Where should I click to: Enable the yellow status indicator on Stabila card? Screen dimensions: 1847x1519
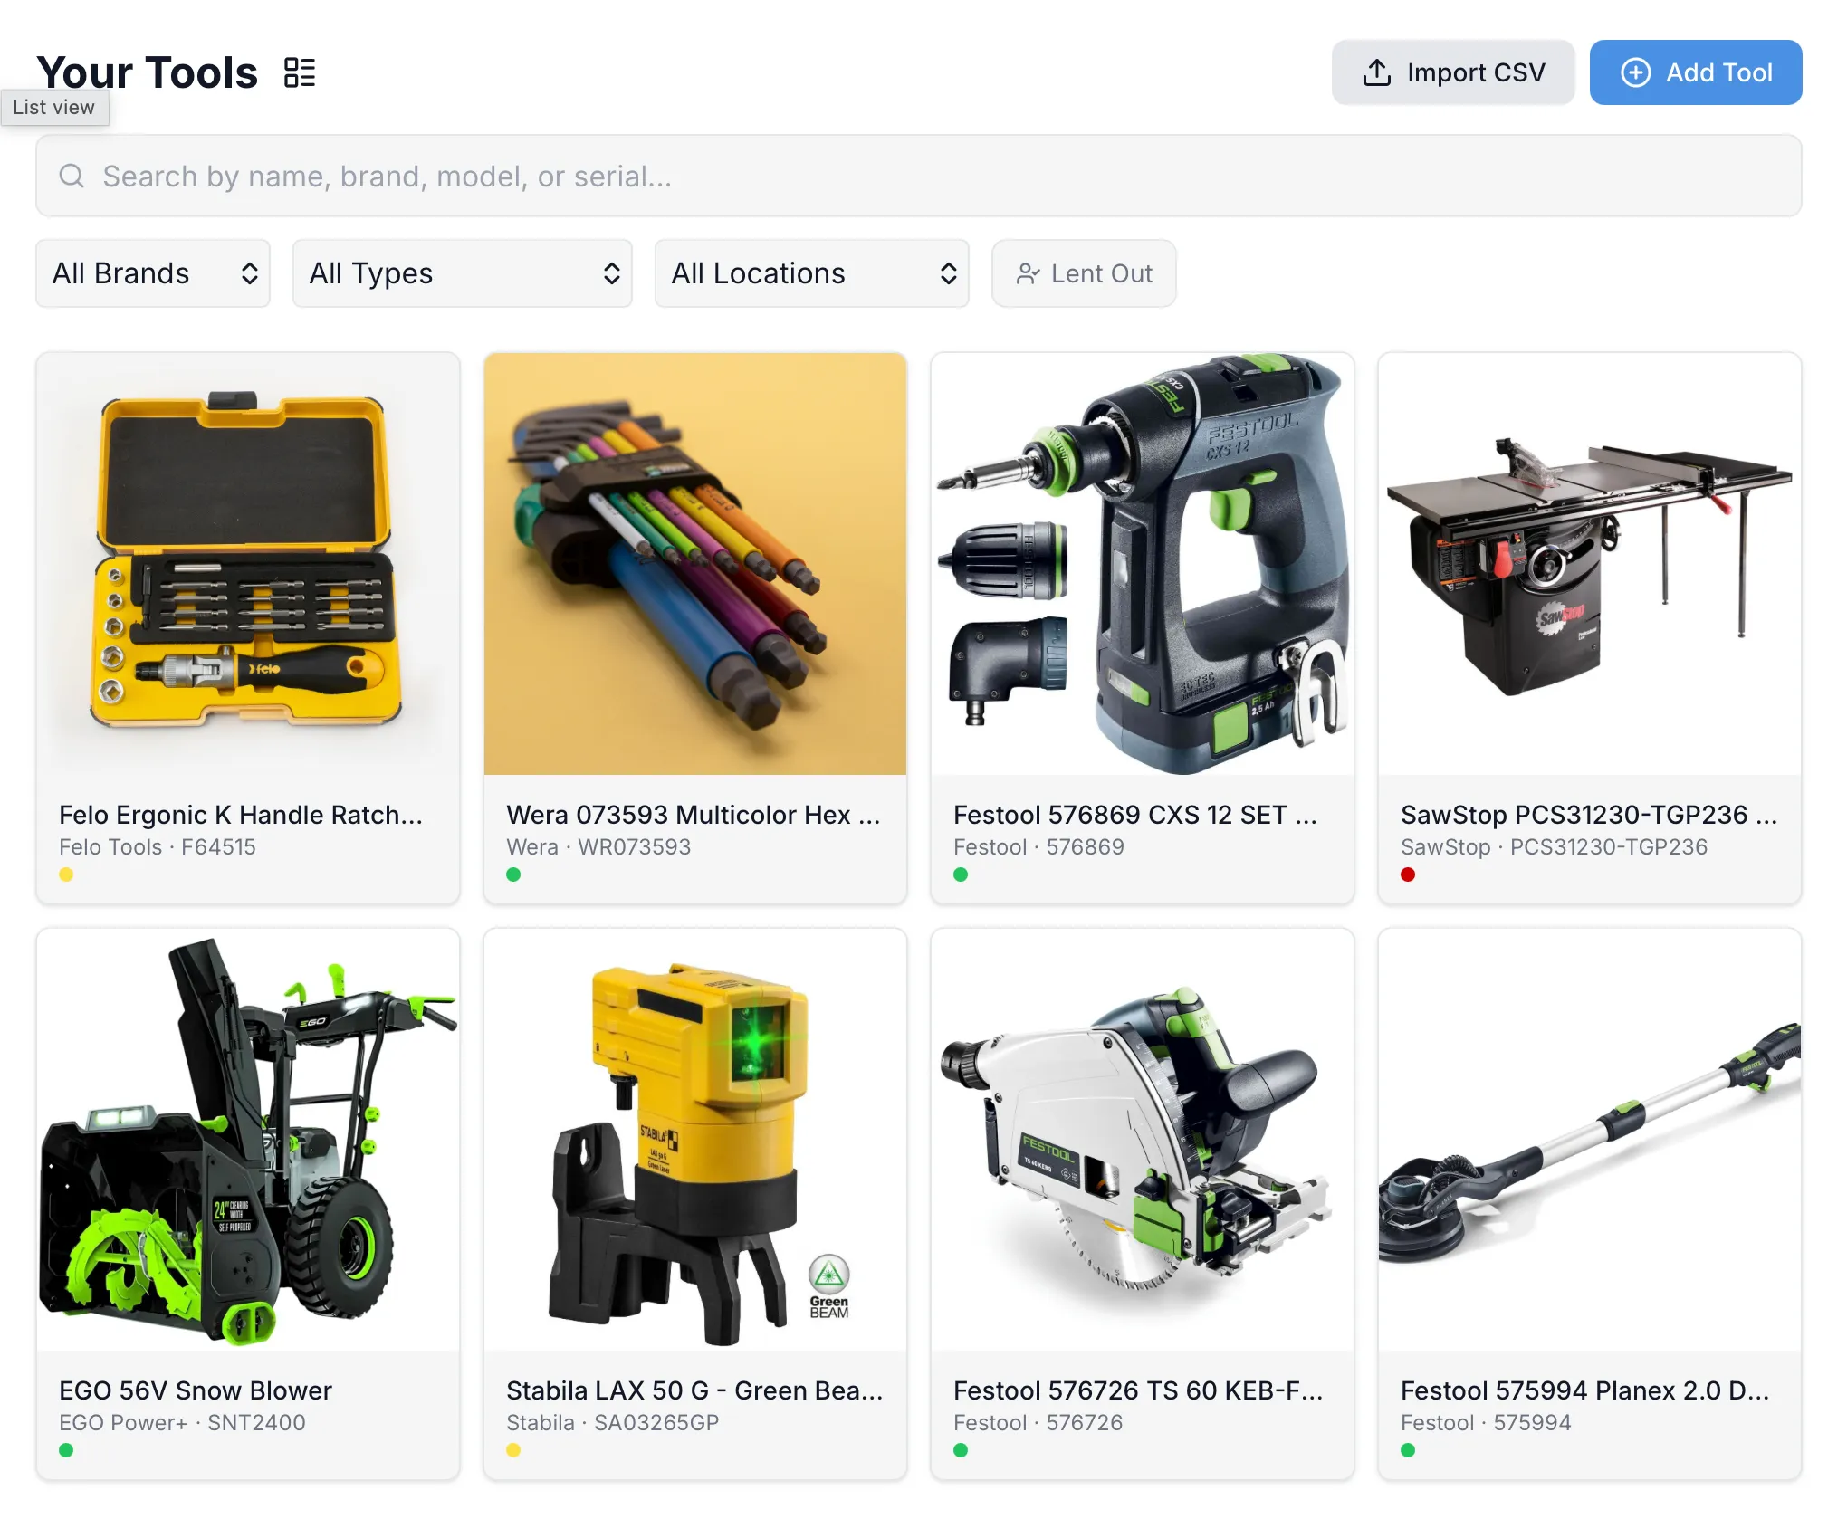pyautogui.click(x=513, y=1449)
